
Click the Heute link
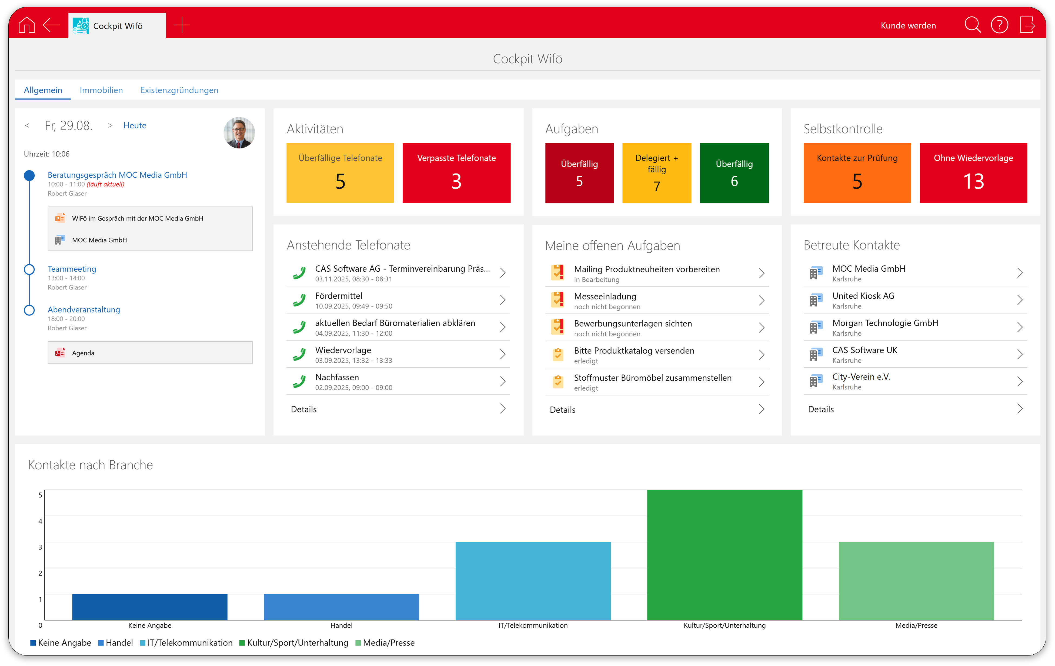pos(135,126)
